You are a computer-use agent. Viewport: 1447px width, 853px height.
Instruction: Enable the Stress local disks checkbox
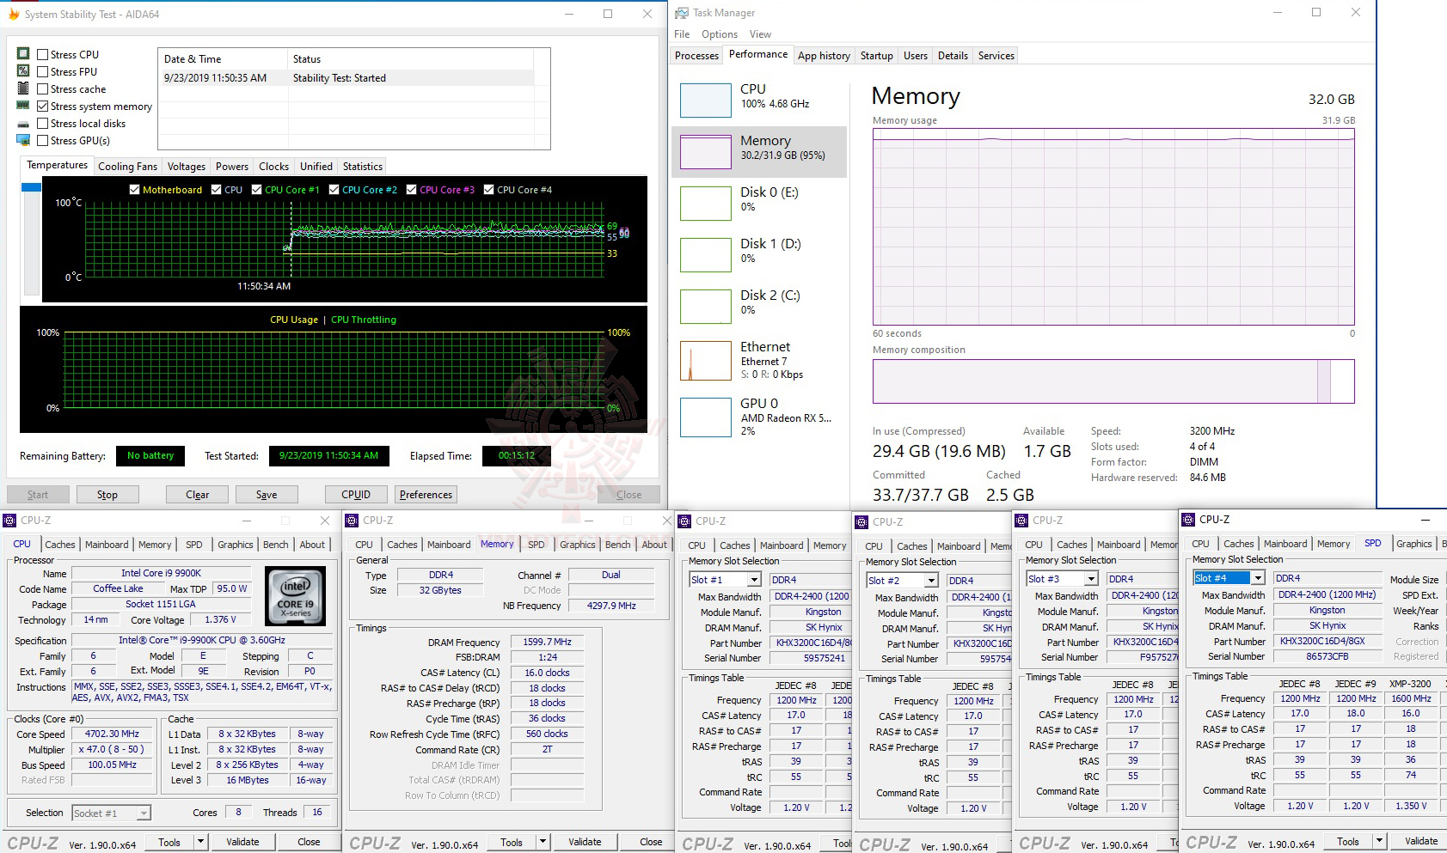42,123
